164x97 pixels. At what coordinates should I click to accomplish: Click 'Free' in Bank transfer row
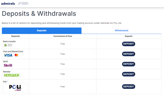pos(63,44)
